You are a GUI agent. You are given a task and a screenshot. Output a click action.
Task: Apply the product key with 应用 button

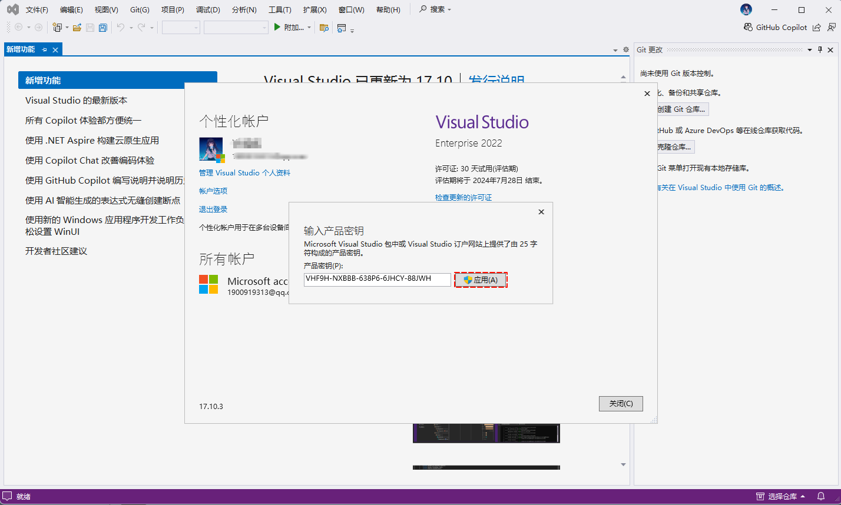coord(481,279)
